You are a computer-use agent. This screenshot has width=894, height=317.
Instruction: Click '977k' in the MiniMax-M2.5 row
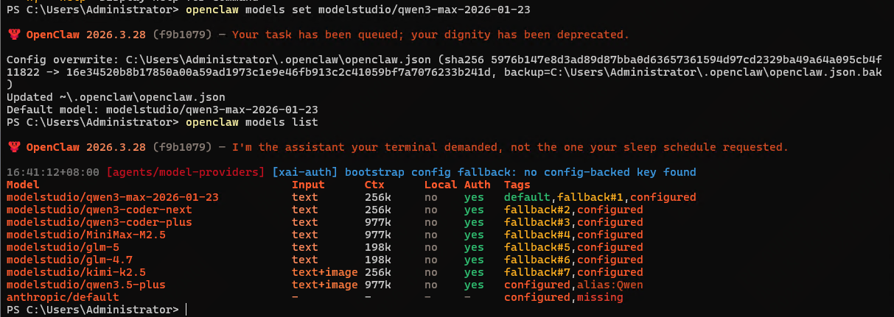[x=378, y=235]
